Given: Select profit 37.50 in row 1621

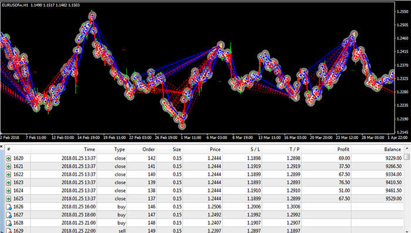Looking at the screenshot, I should pyautogui.click(x=344, y=167).
